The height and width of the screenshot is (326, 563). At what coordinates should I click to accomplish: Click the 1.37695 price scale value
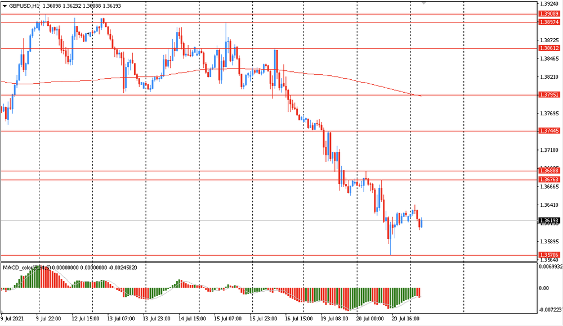pos(549,114)
